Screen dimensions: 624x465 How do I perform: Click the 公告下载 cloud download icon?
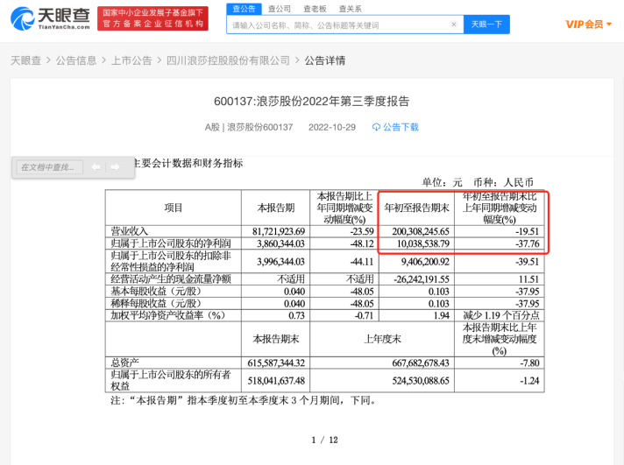[376, 127]
